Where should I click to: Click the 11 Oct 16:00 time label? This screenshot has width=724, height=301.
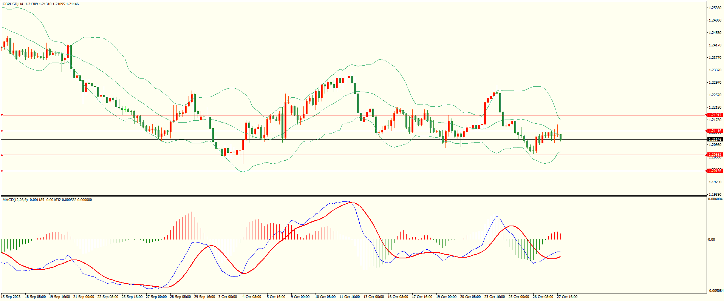click(x=350, y=297)
